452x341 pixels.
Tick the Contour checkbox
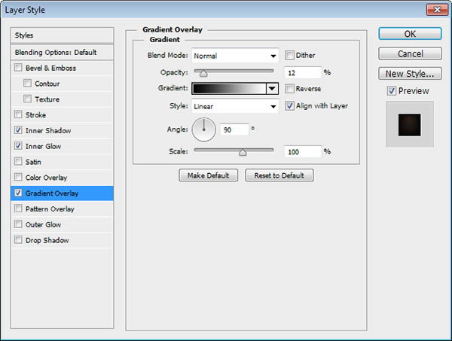pyautogui.click(x=27, y=84)
